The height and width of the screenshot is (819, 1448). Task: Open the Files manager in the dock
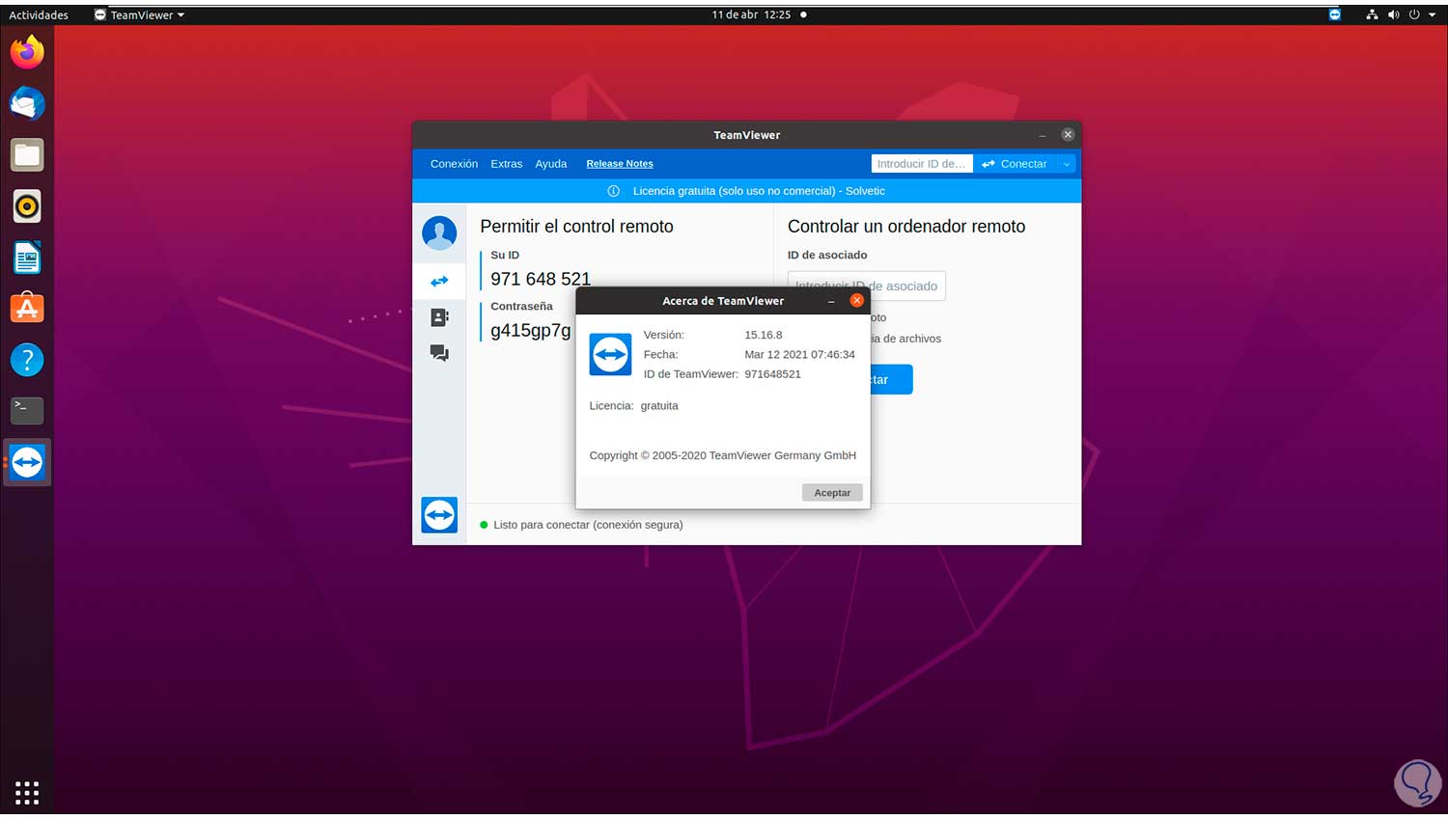tap(27, 154)
